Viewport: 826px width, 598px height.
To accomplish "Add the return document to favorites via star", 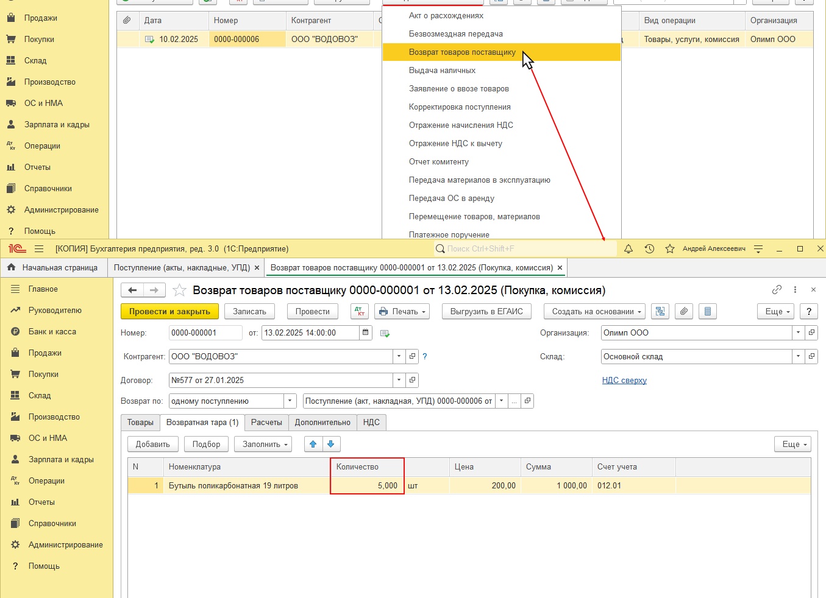I will [x=179, y=290].
